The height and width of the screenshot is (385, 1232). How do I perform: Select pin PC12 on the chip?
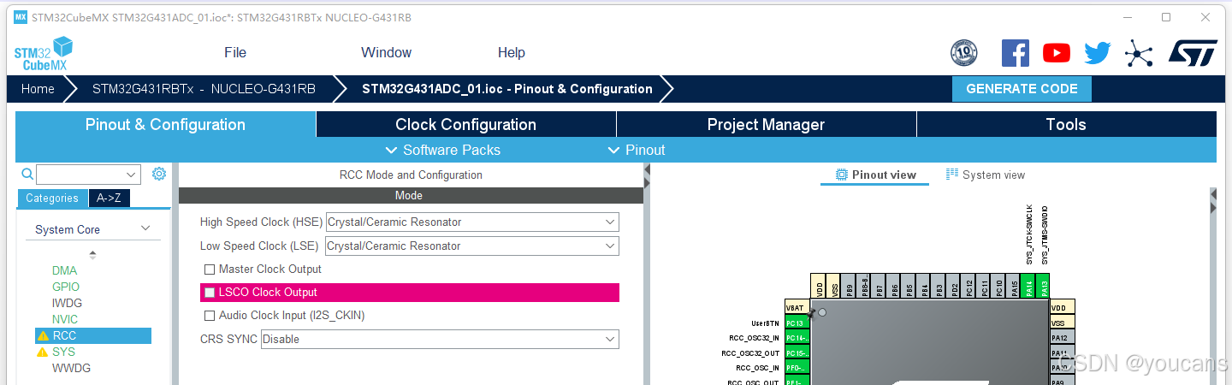tap(969, 286)
